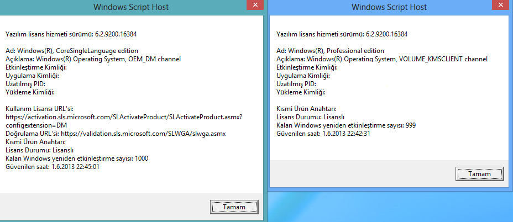Click remaining activation count 999 line
Image resolution: width=513 pixels, height=222 pixels.
[346, 125]
